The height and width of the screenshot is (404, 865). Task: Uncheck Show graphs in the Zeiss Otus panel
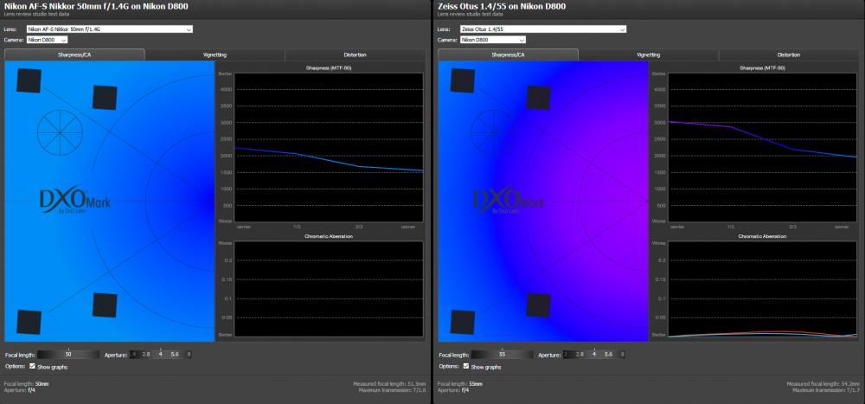(466, 366)
